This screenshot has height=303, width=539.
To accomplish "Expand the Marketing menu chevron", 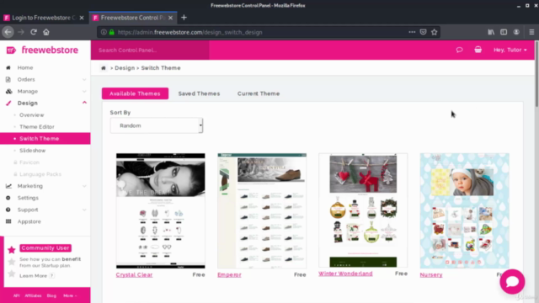I will coord(84,186).
